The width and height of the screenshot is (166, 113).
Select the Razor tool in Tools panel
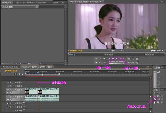[155, 99]
